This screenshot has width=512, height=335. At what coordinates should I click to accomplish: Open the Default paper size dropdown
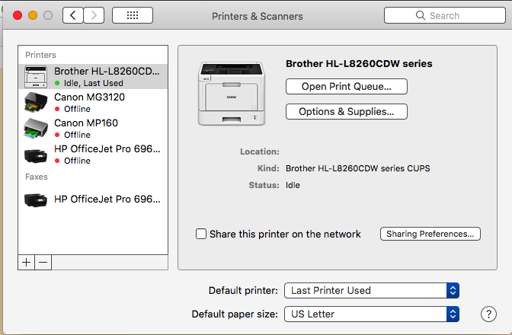[372, 314]
